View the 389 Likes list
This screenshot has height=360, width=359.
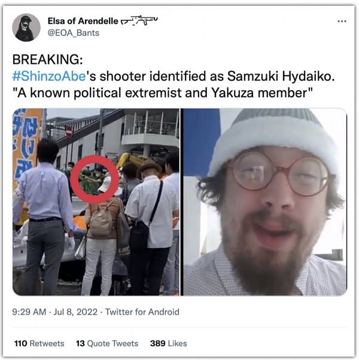click(x=169, y=343)
